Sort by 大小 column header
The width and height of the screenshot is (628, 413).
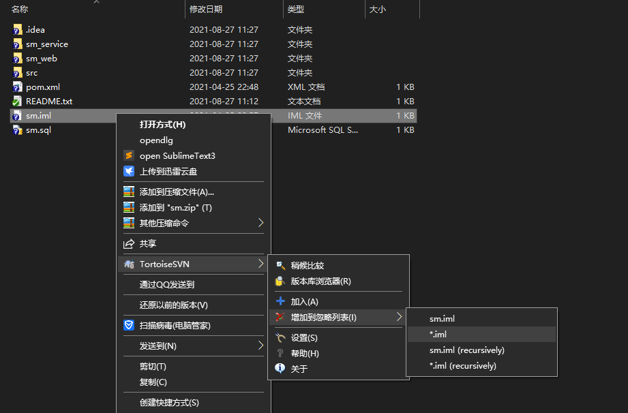(x=377, y=10)
